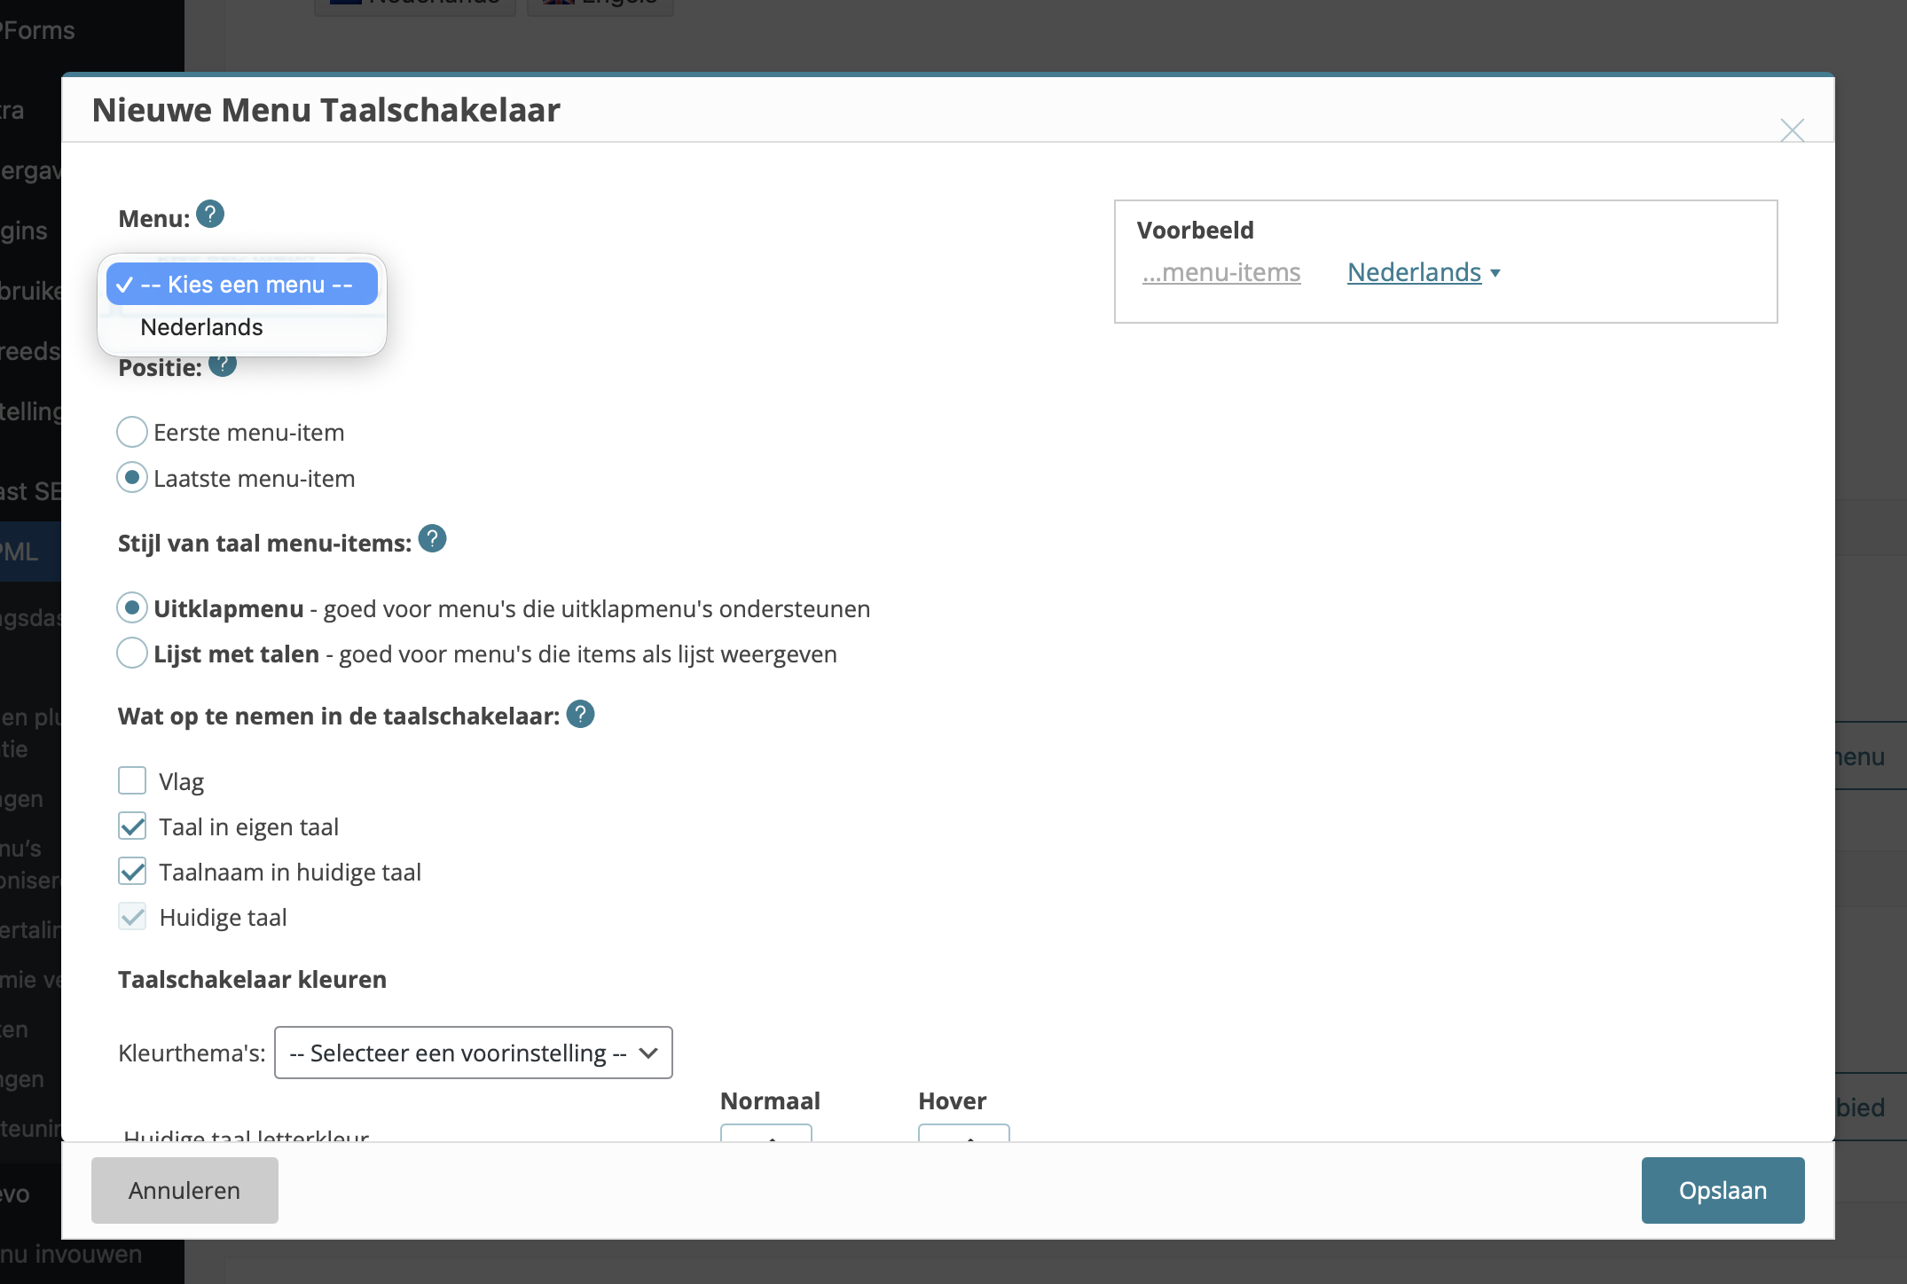Choose Nederlands in the menu dropdown list

(x=202, y=327)
